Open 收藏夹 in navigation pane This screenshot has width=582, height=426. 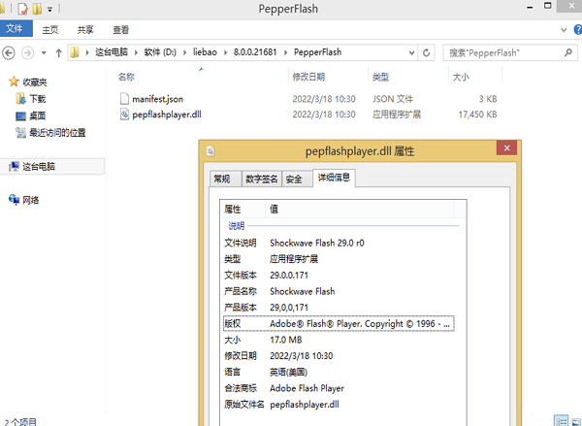pos(35,82)
